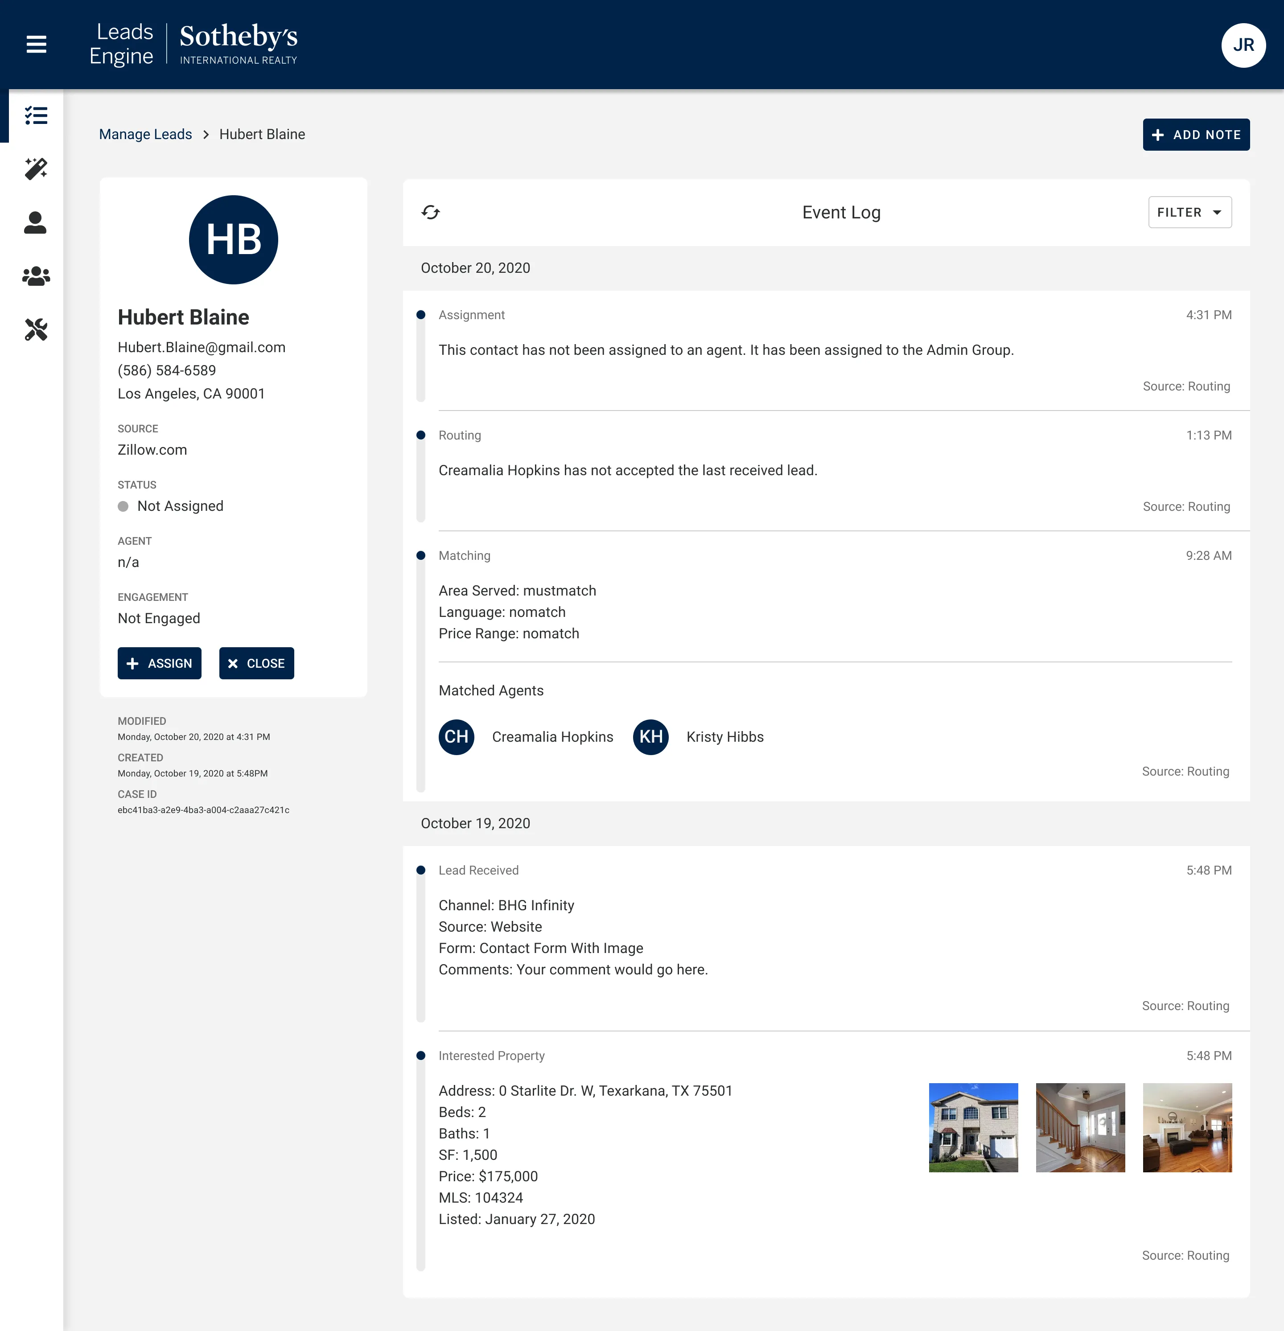This screenshot has width=1284, height=1331.
Task: Refresh the Event Log
Action: [431, 213]
